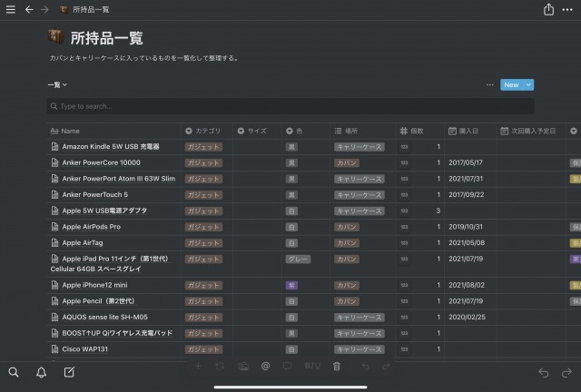Image resolution: width=581 pixels, height=392 pixels.
Task: Tap the comment icon in editing toolbar
Action: tap(287, 366)
